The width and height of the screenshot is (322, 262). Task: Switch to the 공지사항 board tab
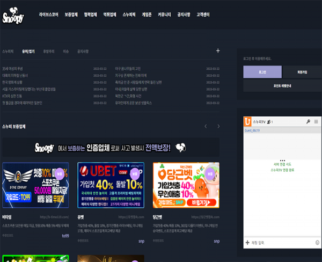click(x=83, y=52)
